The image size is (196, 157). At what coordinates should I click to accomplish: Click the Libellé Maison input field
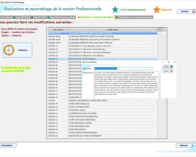tap(123, 68)
